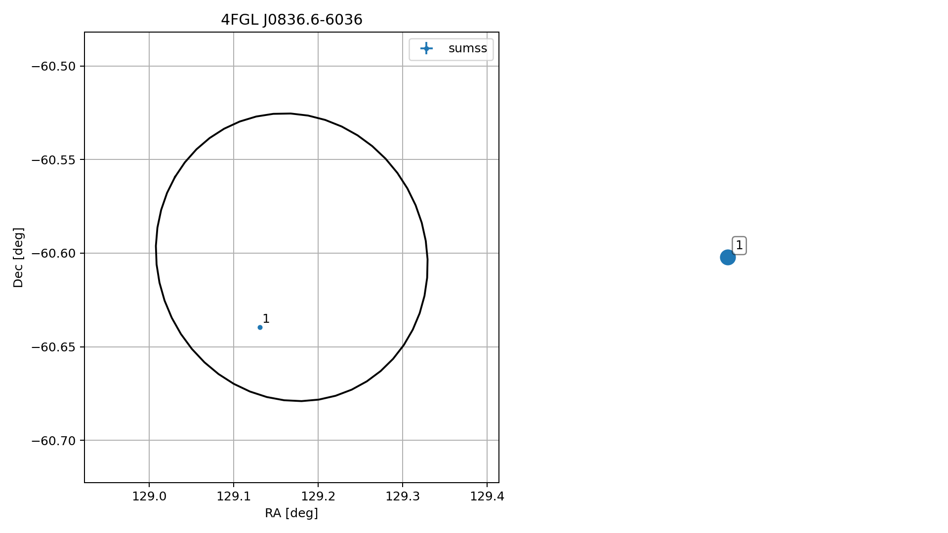This screenshot has width=948, height=533.
Task: Select the 129.1 RA tick label
Action: pos(234,496)
